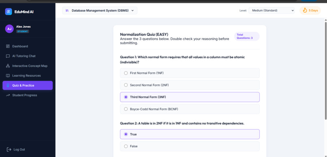Click the Log Out button
Screen dimensions: 327x157
point(16,149)
